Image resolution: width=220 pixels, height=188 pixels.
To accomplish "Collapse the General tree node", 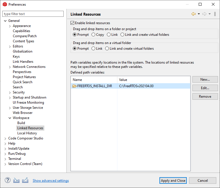I will click(x=5, y=21).
